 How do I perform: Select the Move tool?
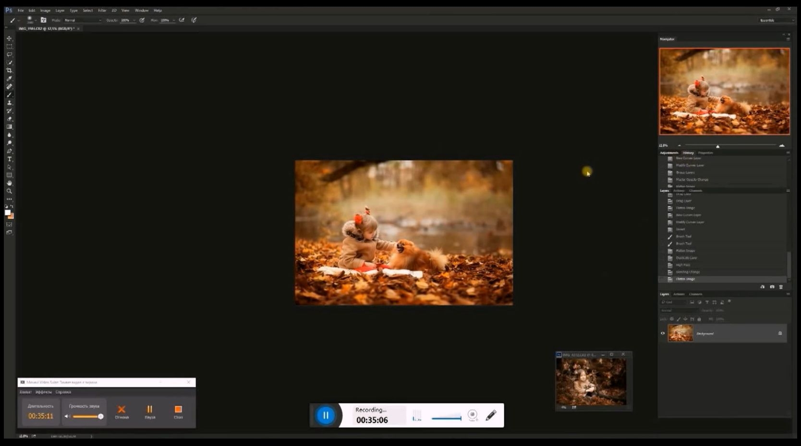pyautogui.click(x=9, y=38)
